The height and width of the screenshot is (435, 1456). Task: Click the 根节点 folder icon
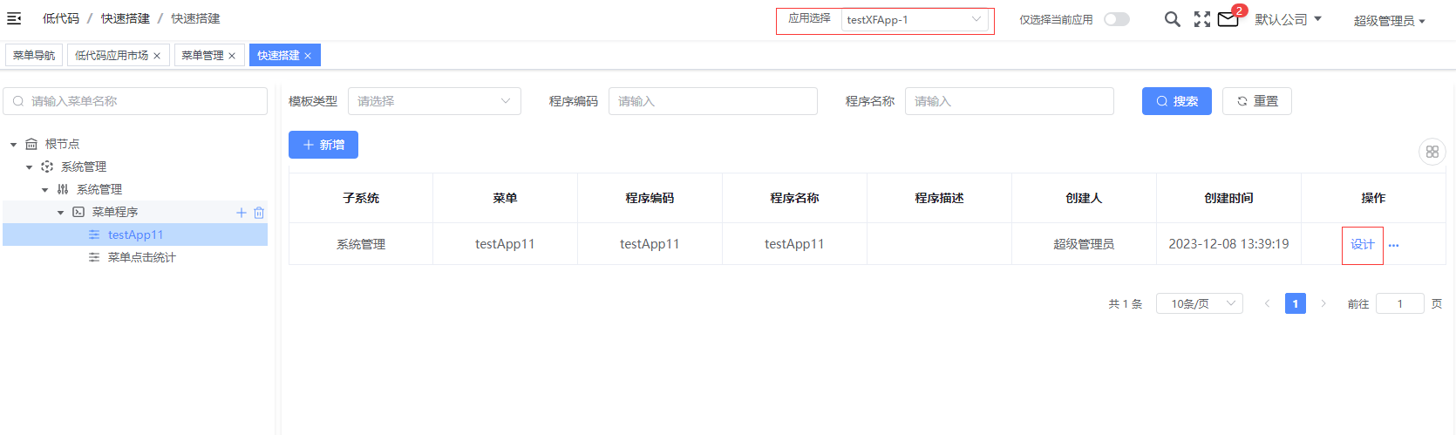(31, 144)
